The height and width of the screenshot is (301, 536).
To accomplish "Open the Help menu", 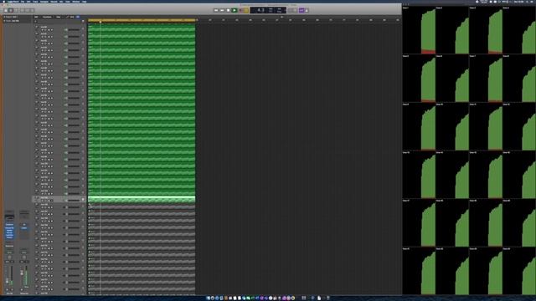I will [x=84, y=2].
